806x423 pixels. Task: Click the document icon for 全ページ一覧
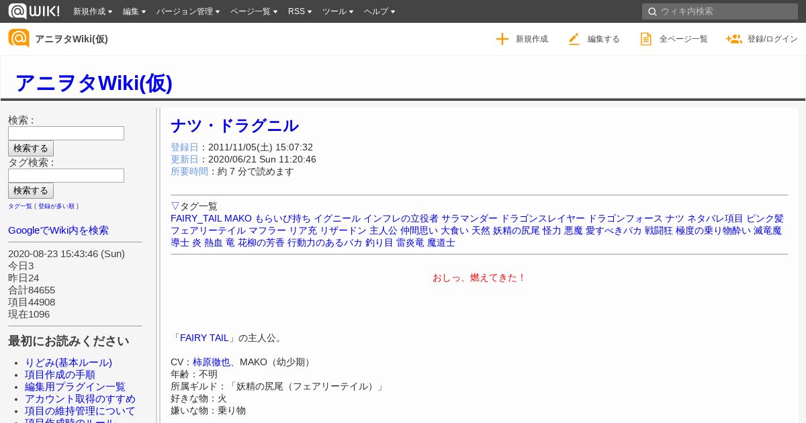pos(645,39)
